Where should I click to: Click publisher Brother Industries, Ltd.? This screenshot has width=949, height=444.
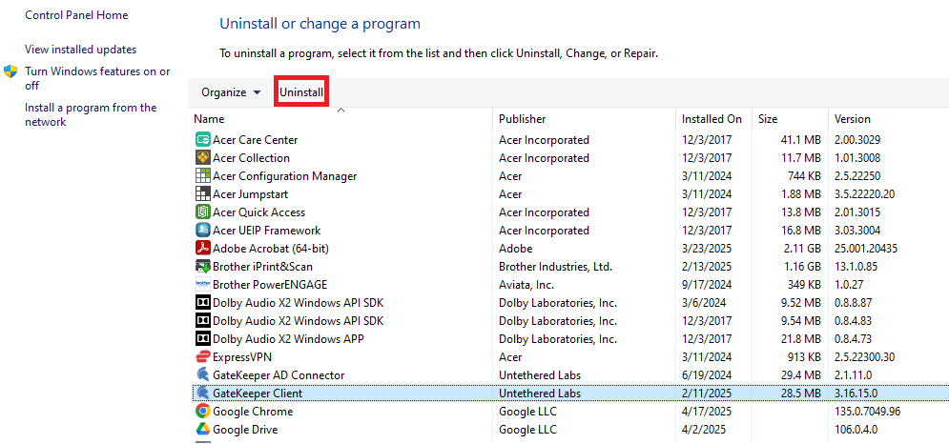point(556,267)
